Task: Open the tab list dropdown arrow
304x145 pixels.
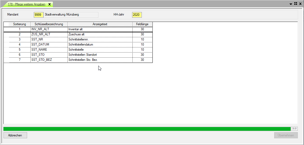Action: pyautogui.click(x=291, y=4)
